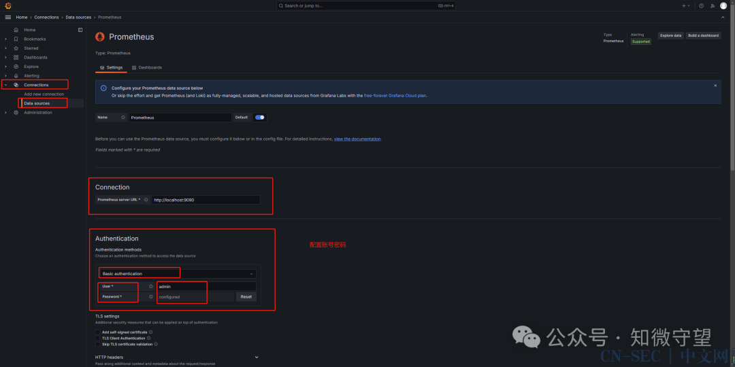Expand the Starred sidebar section

[5, 48]
